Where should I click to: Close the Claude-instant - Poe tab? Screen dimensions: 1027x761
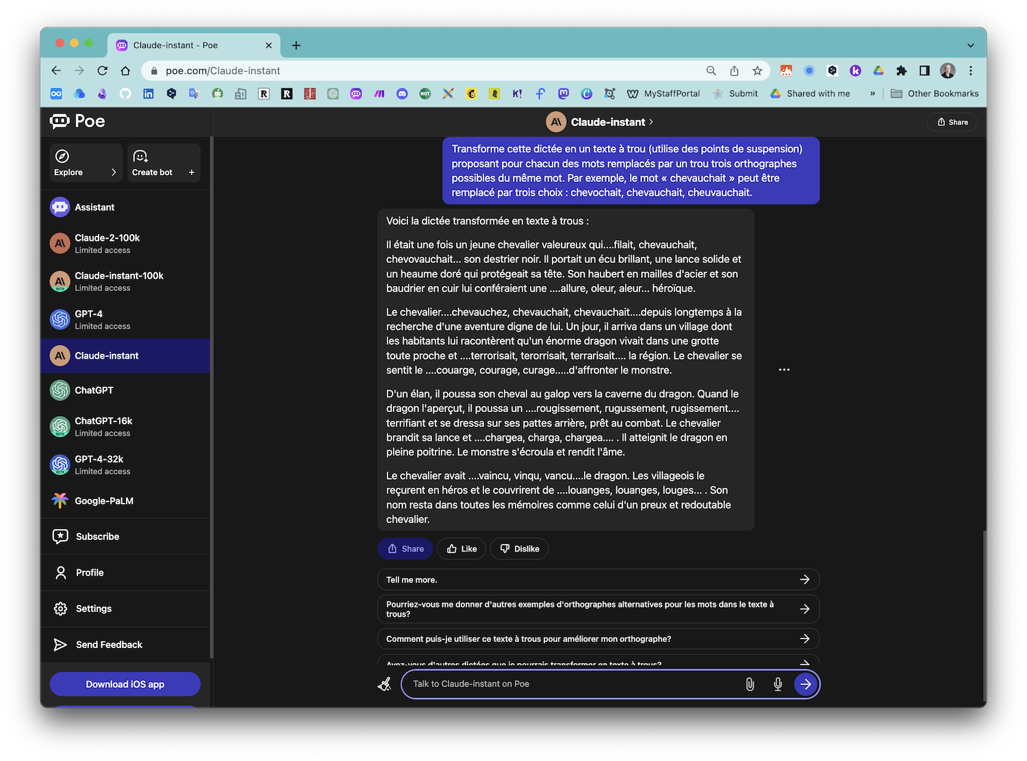tap(268, 45)
